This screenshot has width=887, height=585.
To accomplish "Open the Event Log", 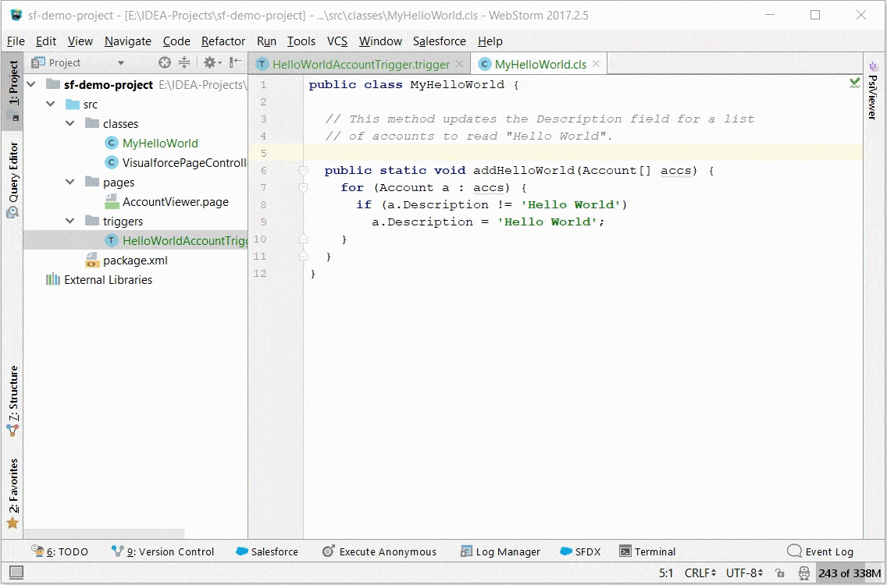I will pos(821,551).
